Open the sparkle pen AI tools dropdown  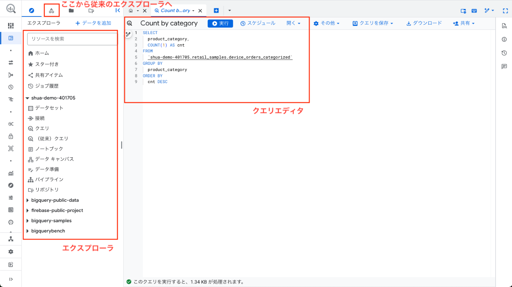point(489,11)
